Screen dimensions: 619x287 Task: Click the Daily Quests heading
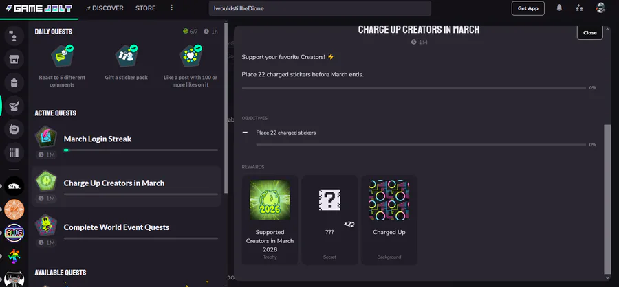pos(53,32)
